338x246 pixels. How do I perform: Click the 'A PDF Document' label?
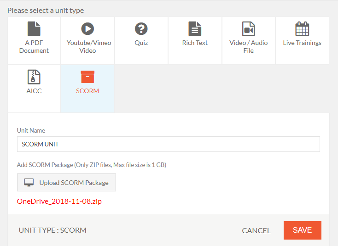34,47
